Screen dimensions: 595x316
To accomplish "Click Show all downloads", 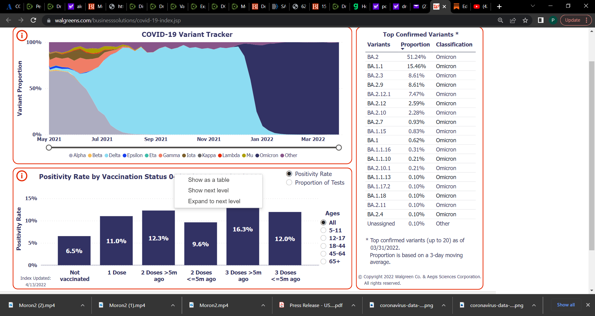I will coord(566,305).
